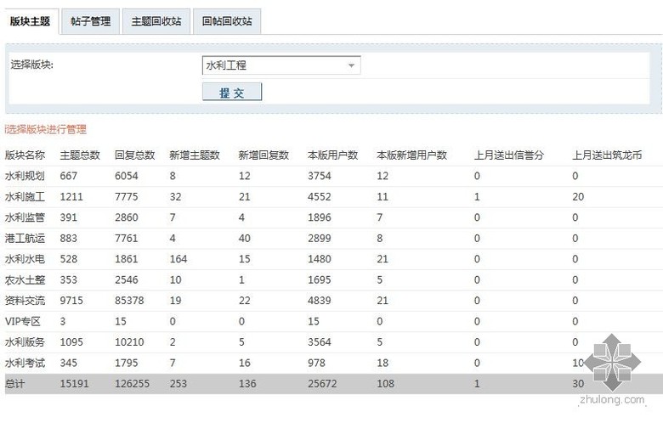663x423 pixels.
Task: Click the 水利工程 combo box field
Action: [x=274, y=65]
